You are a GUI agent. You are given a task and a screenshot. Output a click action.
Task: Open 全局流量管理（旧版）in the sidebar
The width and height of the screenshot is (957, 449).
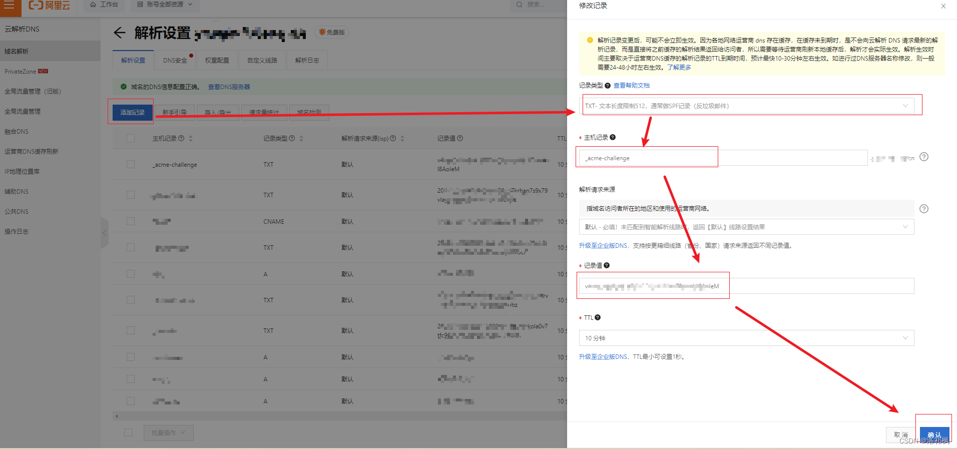click(x=50, y=91)
